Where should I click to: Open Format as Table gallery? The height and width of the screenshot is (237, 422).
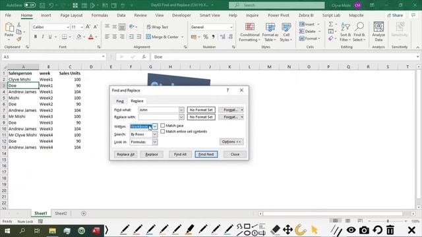270,32
